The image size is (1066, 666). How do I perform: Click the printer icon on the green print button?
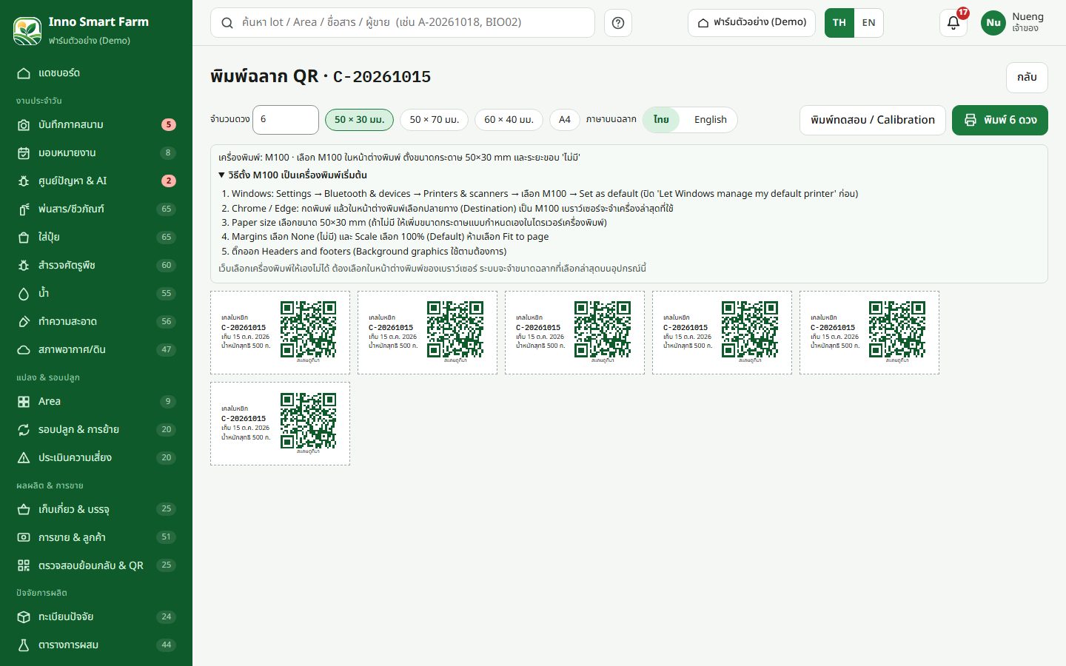click(x=971, y=120)
